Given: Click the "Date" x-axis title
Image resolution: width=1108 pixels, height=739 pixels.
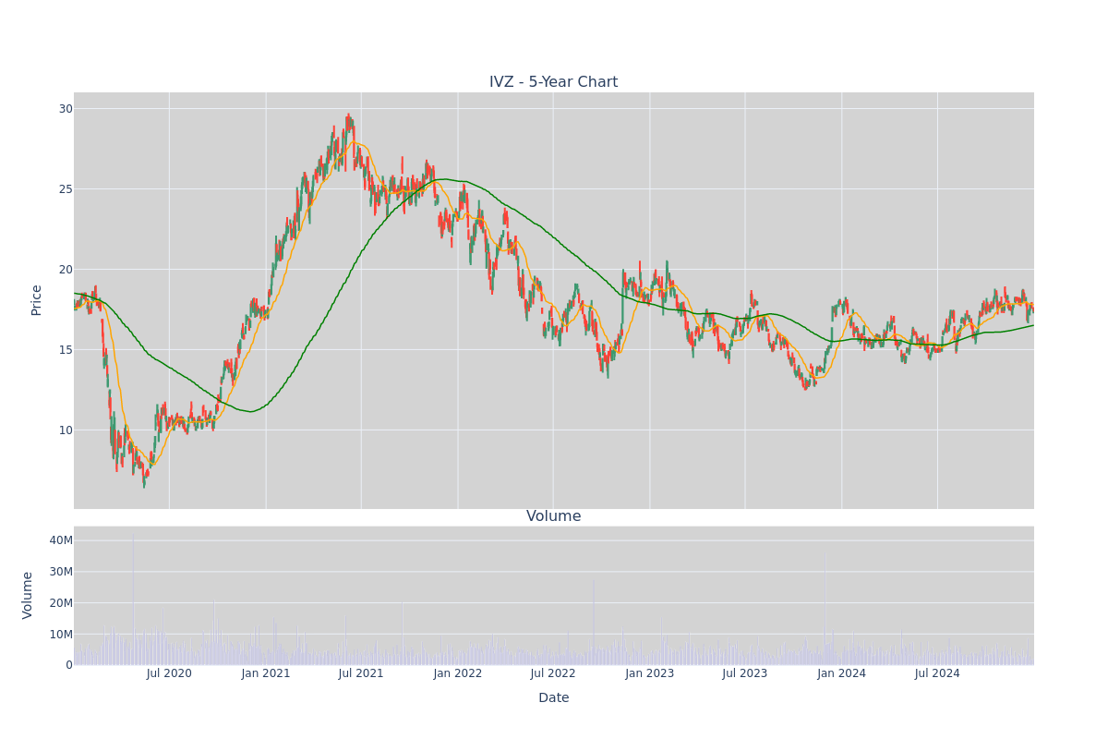Looking at the screenshot, I should point(553,698).
